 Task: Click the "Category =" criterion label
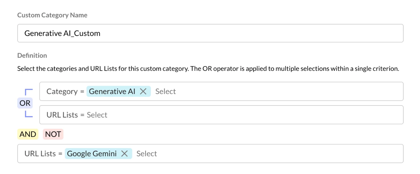pyautogui.click(x=65, y=91)
